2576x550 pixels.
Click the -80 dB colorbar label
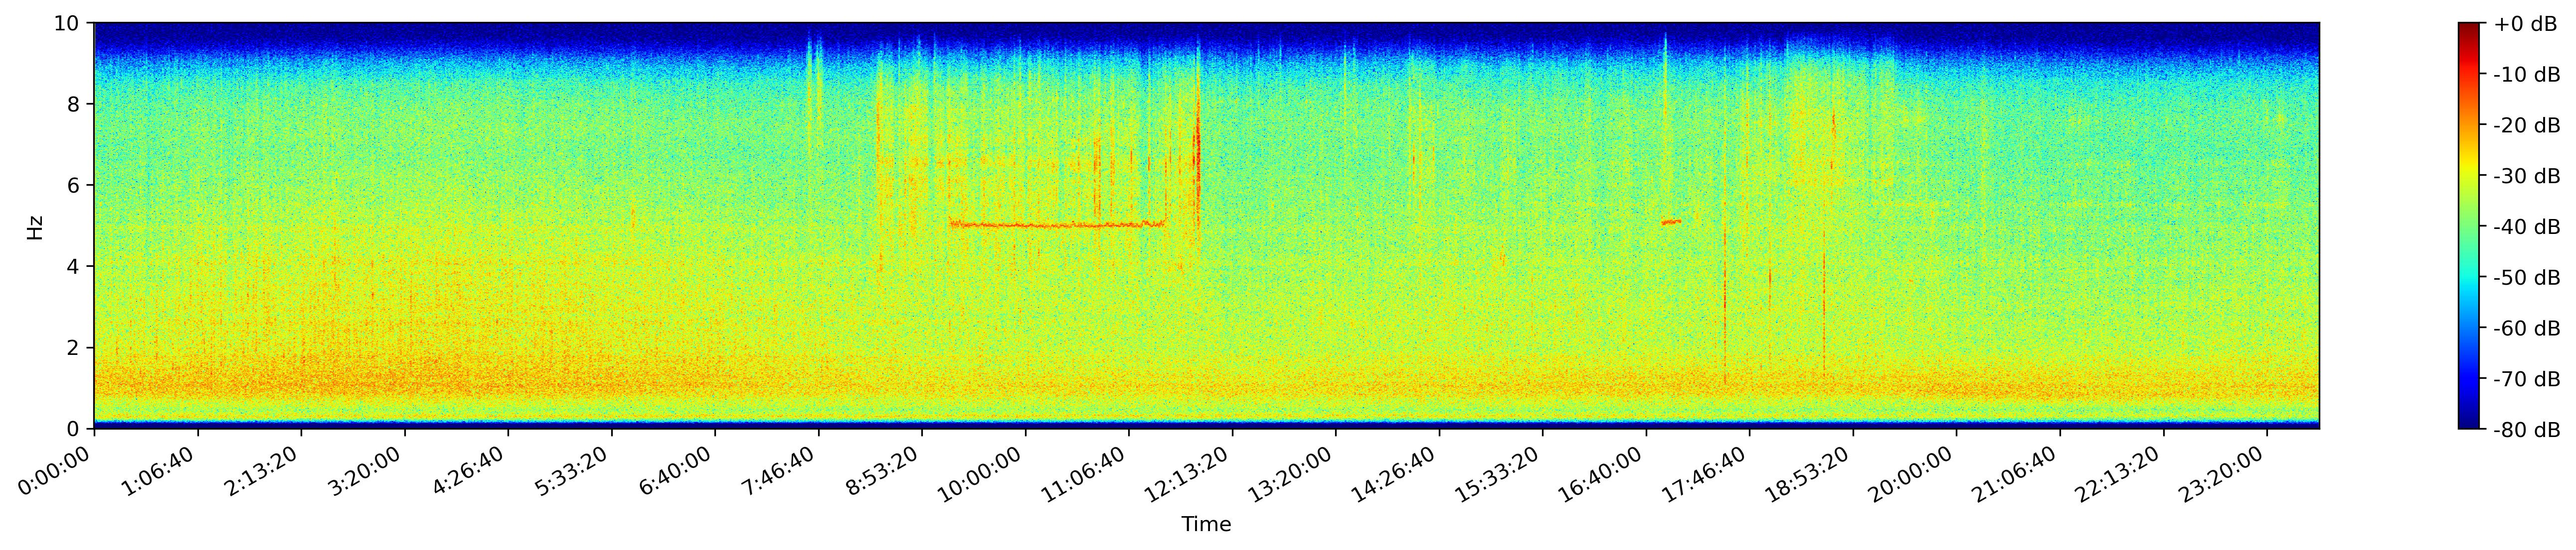2526,430
